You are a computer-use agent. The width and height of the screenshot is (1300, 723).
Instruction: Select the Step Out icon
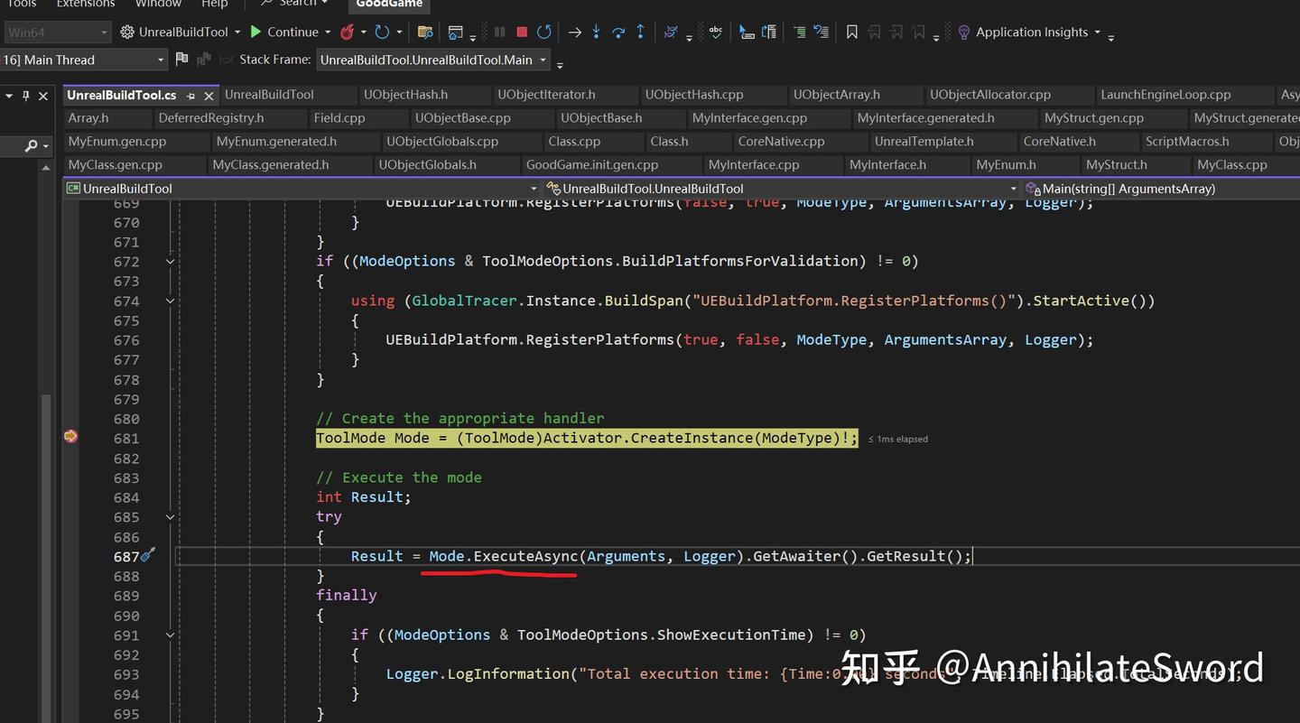[641, 32]
